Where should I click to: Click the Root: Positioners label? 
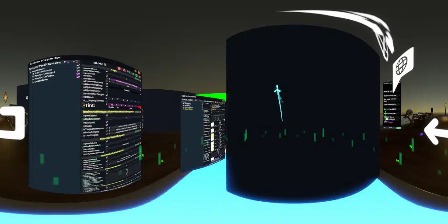click(45, 66)
